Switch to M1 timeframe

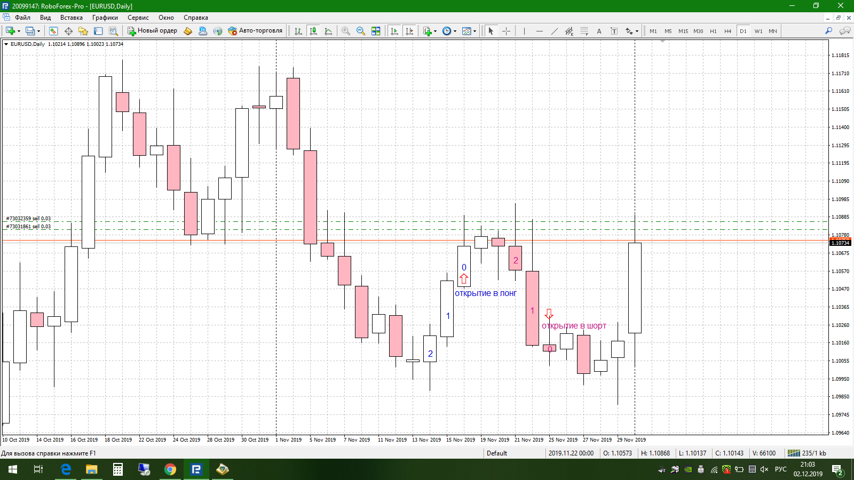pos(653,31)
